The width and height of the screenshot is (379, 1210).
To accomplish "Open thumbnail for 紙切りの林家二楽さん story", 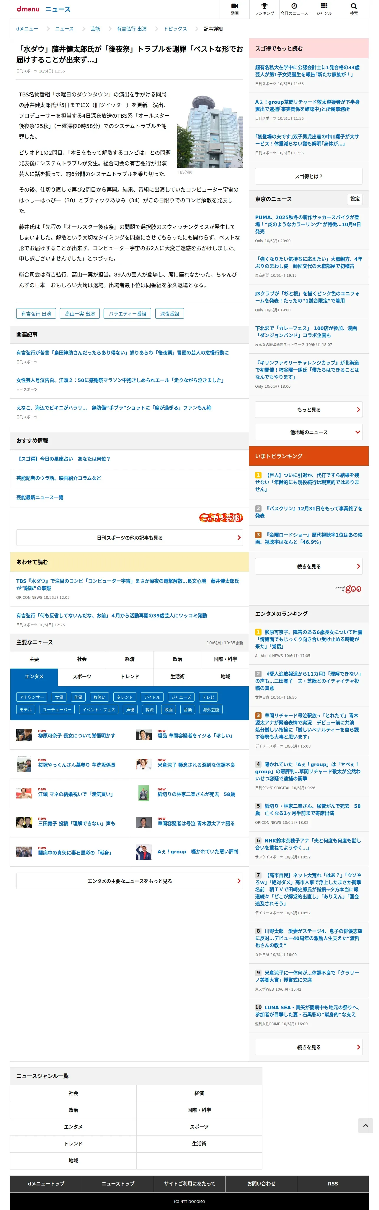I will (x=143, y=793).
